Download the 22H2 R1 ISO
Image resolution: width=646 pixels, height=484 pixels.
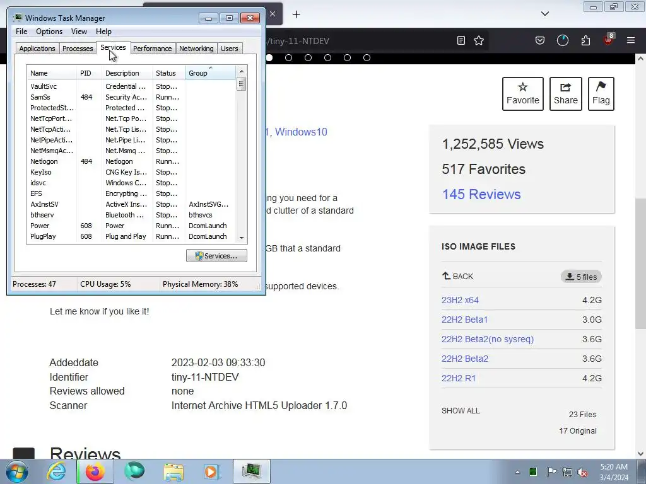tap(459, 378)
